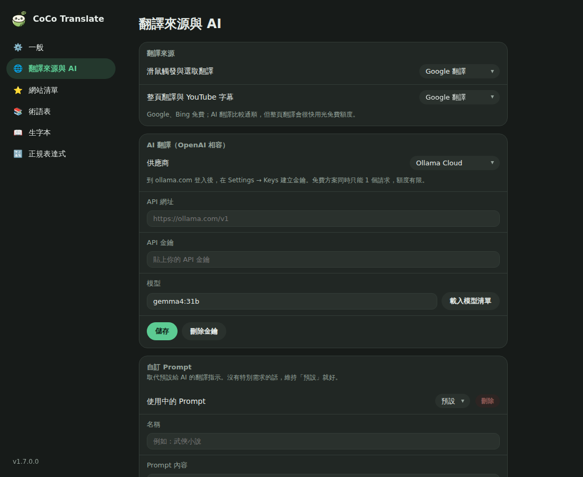
Task: Click the 使用中的 Prompt label
Action: (x=176, y=401)
